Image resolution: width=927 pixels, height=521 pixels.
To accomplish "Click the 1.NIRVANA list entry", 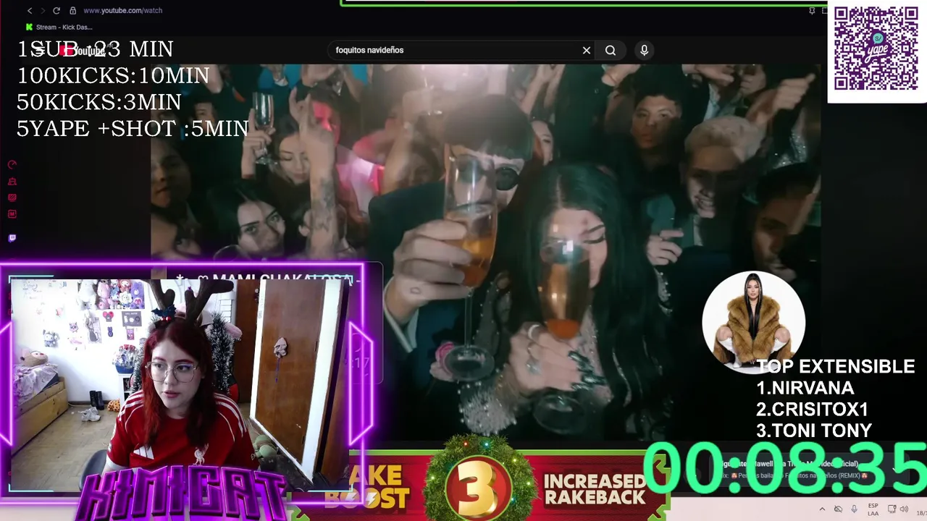I will coord(805,388).
